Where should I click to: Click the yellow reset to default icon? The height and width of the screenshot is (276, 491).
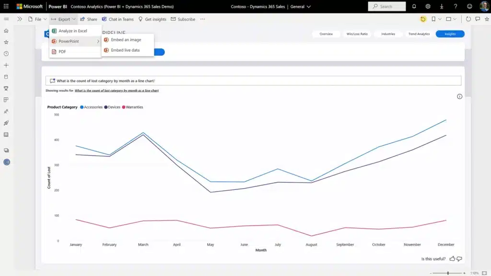423,19
